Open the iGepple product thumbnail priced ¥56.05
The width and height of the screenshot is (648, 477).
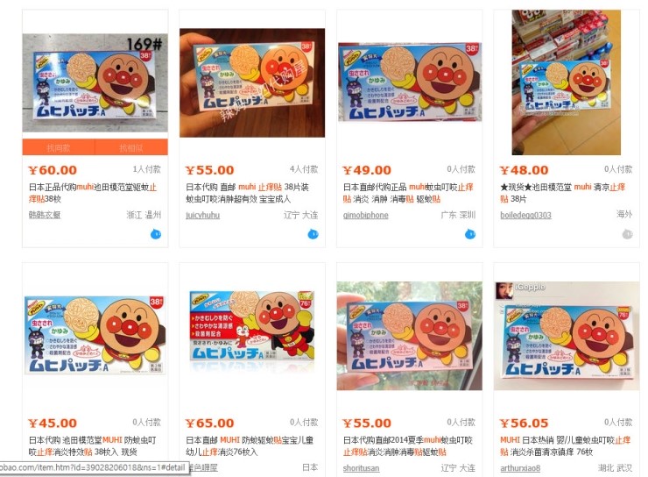(x=567, y=336)
